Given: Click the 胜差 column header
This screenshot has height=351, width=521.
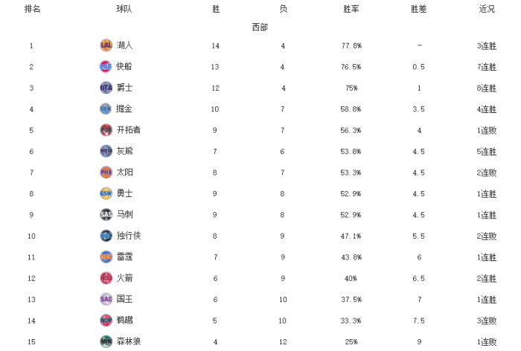Looking at the screenshot, I should (x=419, y=9).
